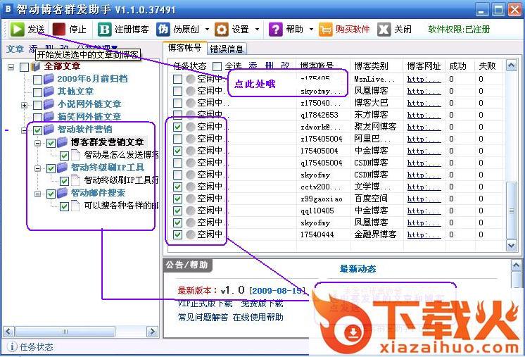This screenshot has height=357, width=525.
Task: Click the green 发送 send icon
Action: (x=17, y=30)
